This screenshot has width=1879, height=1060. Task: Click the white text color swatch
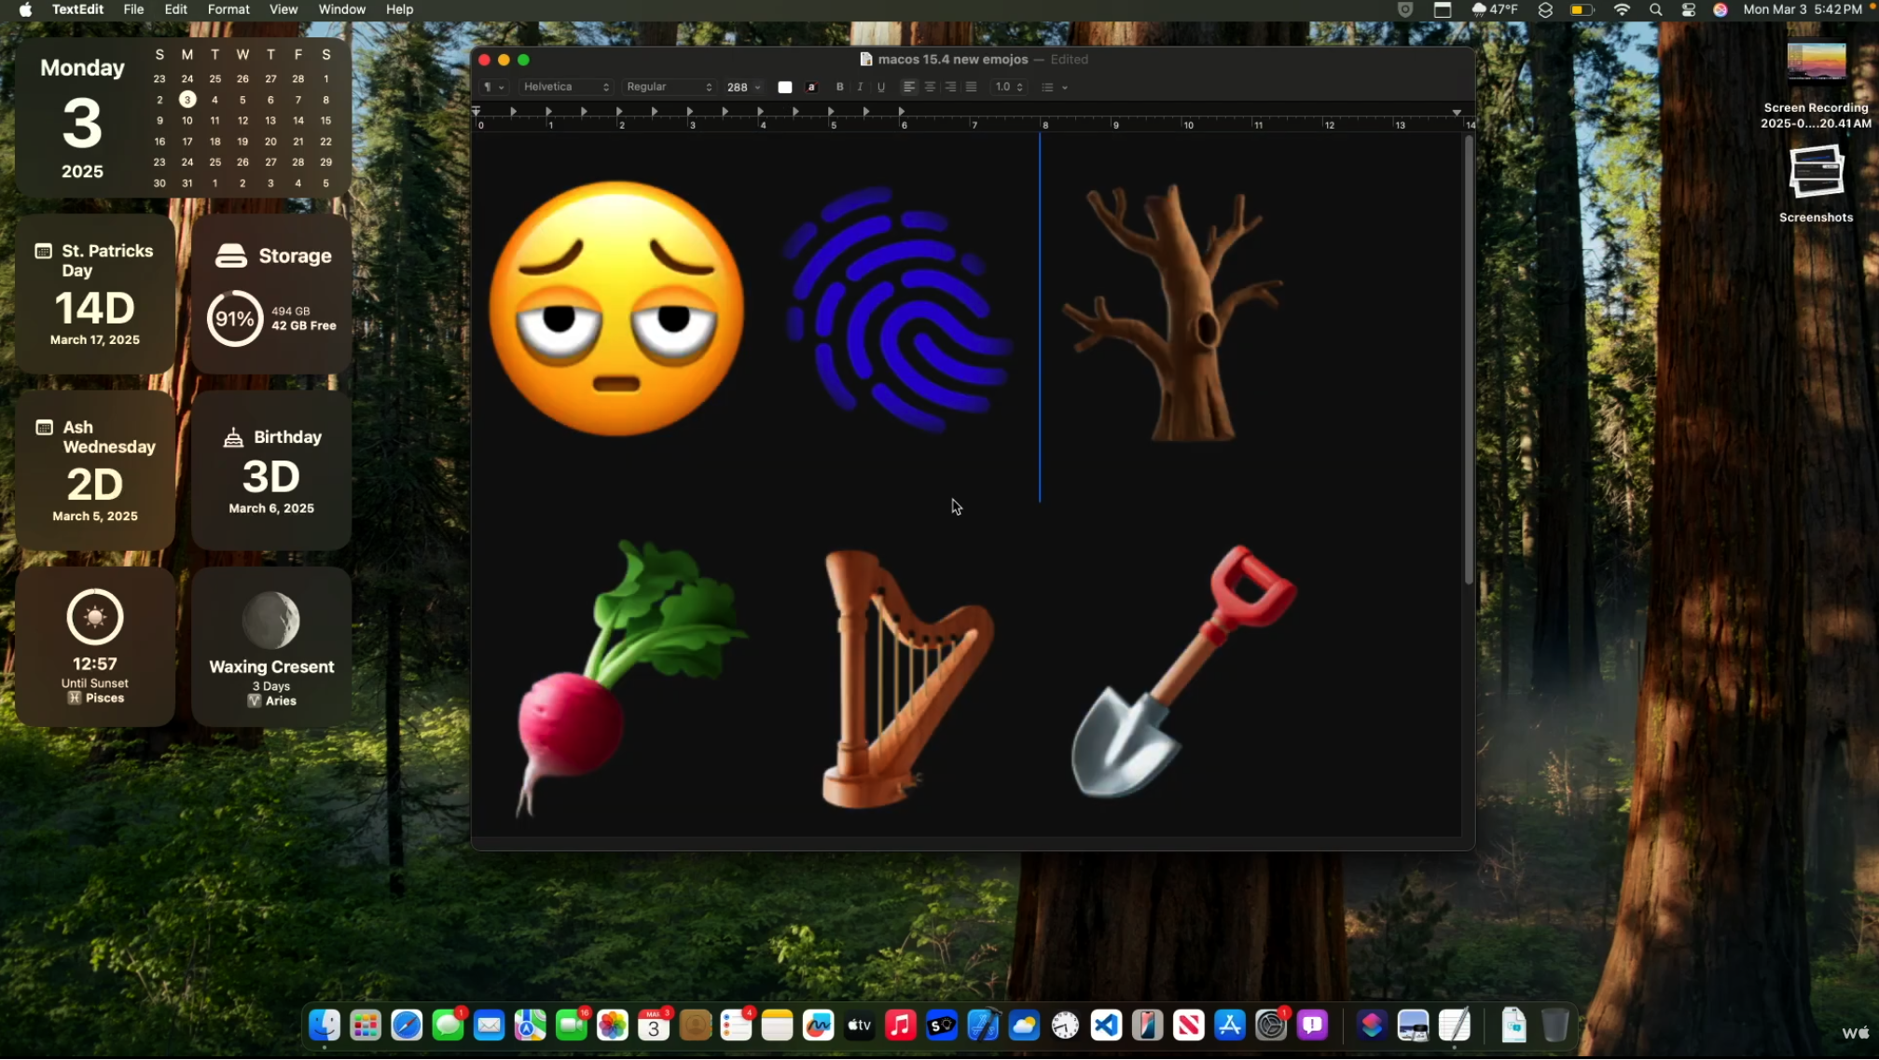[x=785, y=88]
